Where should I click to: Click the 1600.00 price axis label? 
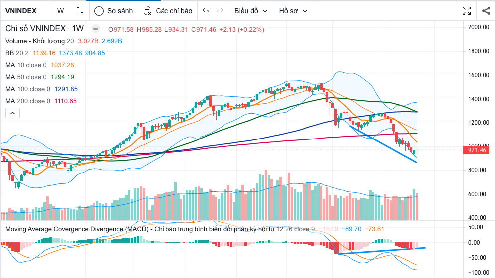click(478, 75)
